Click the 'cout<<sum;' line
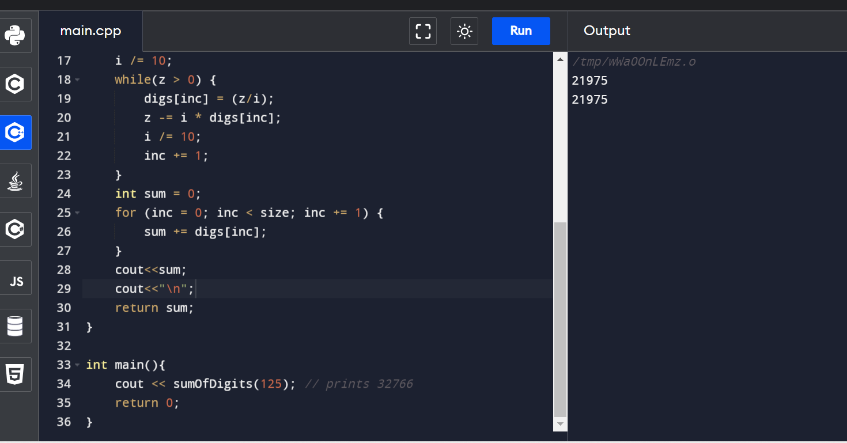 coord(151,270)
